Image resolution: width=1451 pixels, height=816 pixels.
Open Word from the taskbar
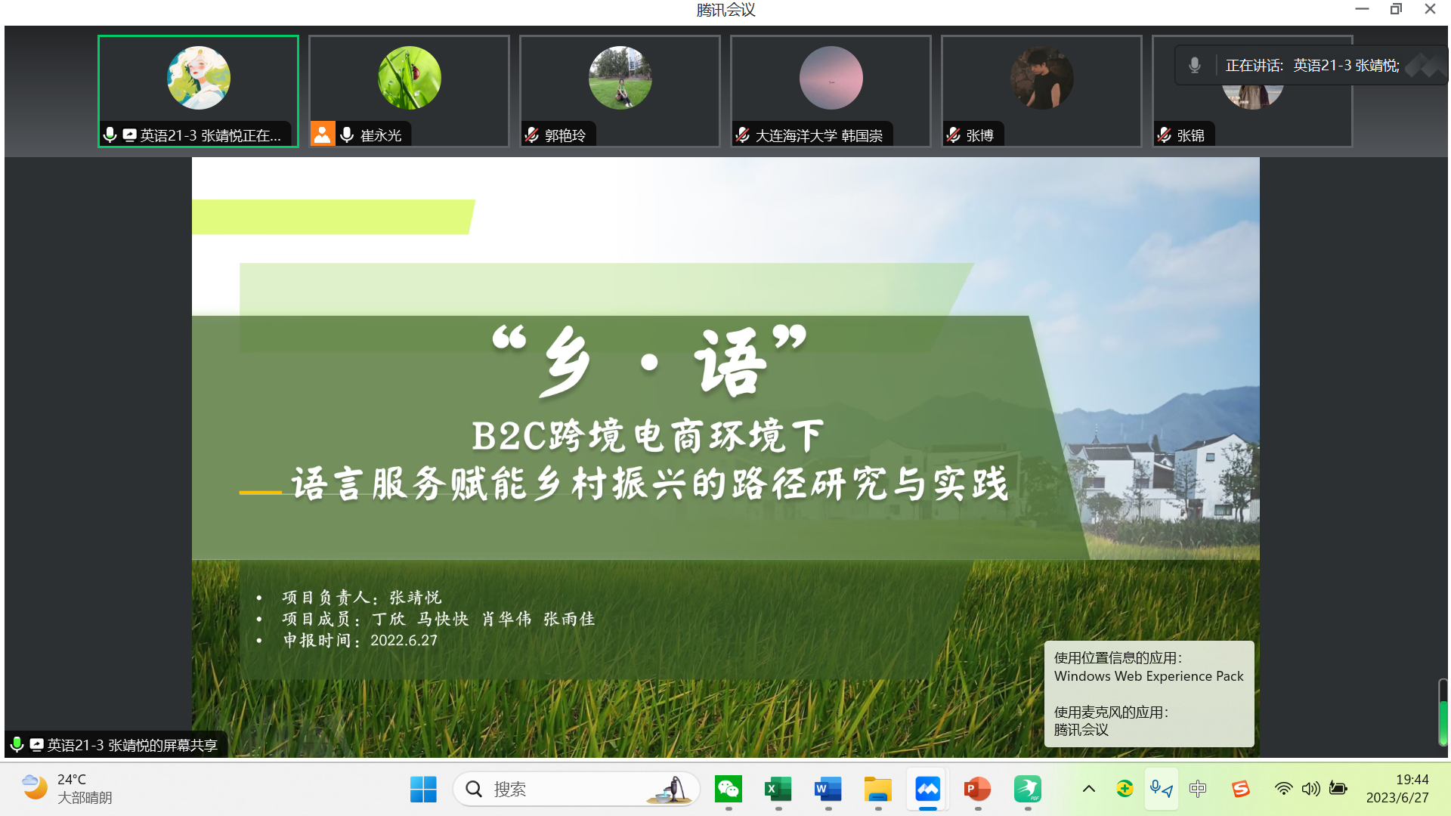pyautogui.click(x=828, y=790)
